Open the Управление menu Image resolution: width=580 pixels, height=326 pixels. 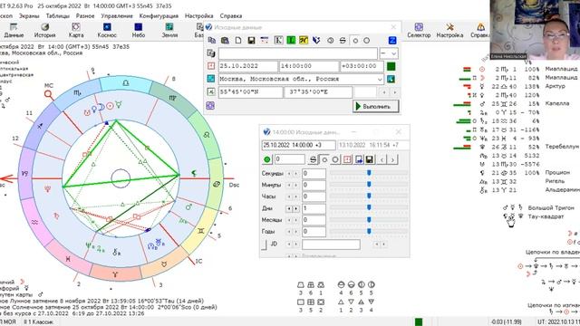click(117, 16)
